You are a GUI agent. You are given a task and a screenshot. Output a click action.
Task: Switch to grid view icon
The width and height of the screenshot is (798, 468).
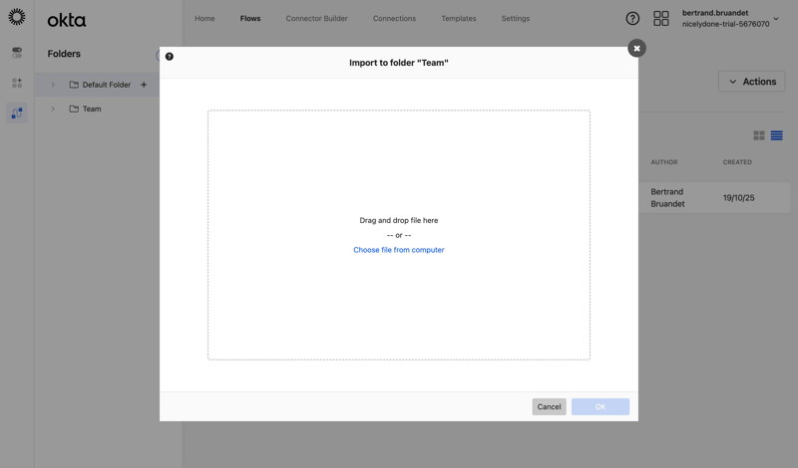[759, 135]
